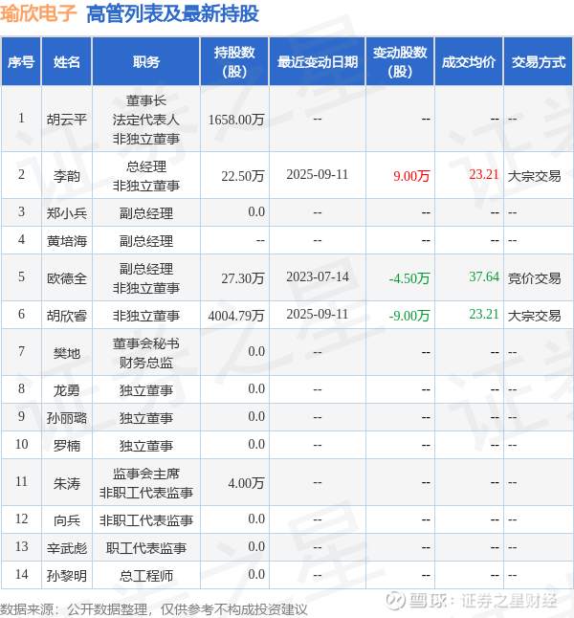Click the title text 瑜欣电子

38,13
